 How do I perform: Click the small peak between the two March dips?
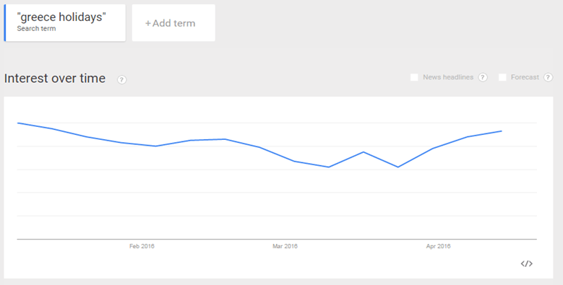(364, 152)
